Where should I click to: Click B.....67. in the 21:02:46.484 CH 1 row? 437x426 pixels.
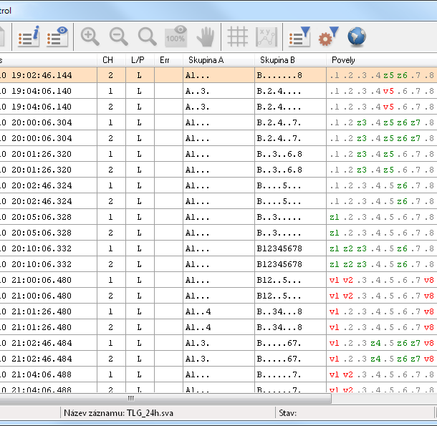tap(279, 343)
